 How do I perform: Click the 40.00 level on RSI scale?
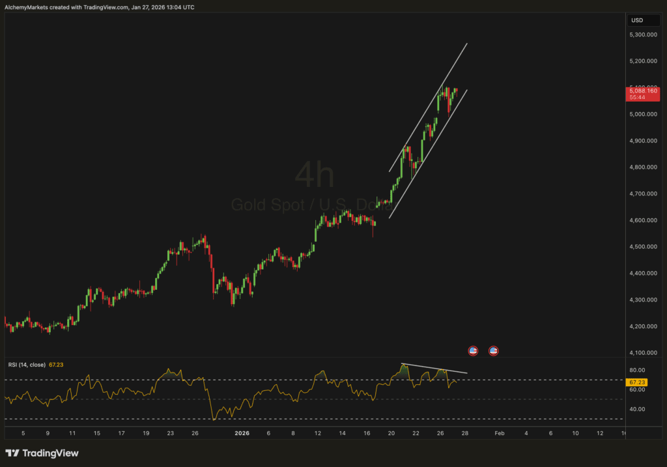click(638, 409)
